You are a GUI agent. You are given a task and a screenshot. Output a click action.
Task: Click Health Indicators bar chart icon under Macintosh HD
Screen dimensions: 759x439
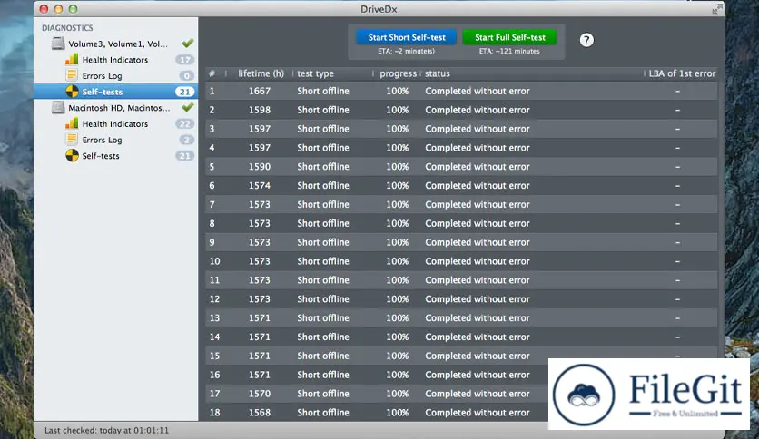[72, 123]
